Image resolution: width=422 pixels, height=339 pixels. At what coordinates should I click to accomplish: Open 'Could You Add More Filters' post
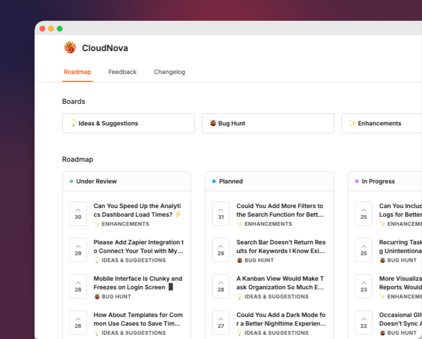pos(280,210)
